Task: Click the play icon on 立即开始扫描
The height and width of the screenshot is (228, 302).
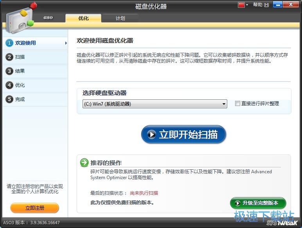Action: click(151, 135)
